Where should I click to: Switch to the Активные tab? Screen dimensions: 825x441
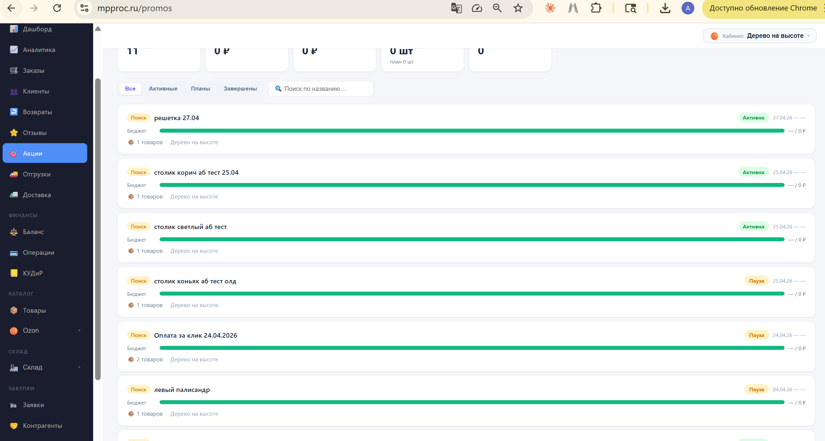click(163, 89)
